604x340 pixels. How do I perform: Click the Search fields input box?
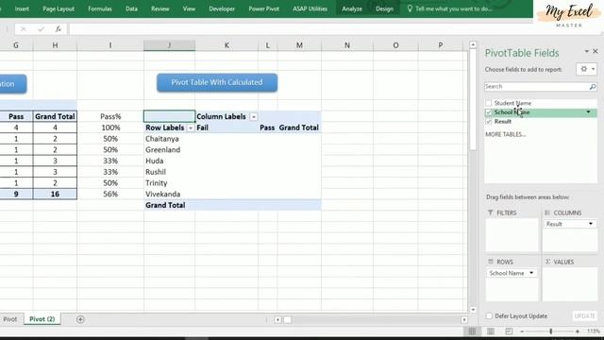coord(536,86)
